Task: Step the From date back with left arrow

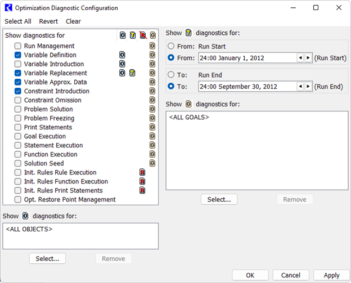Action: point(300,58)
